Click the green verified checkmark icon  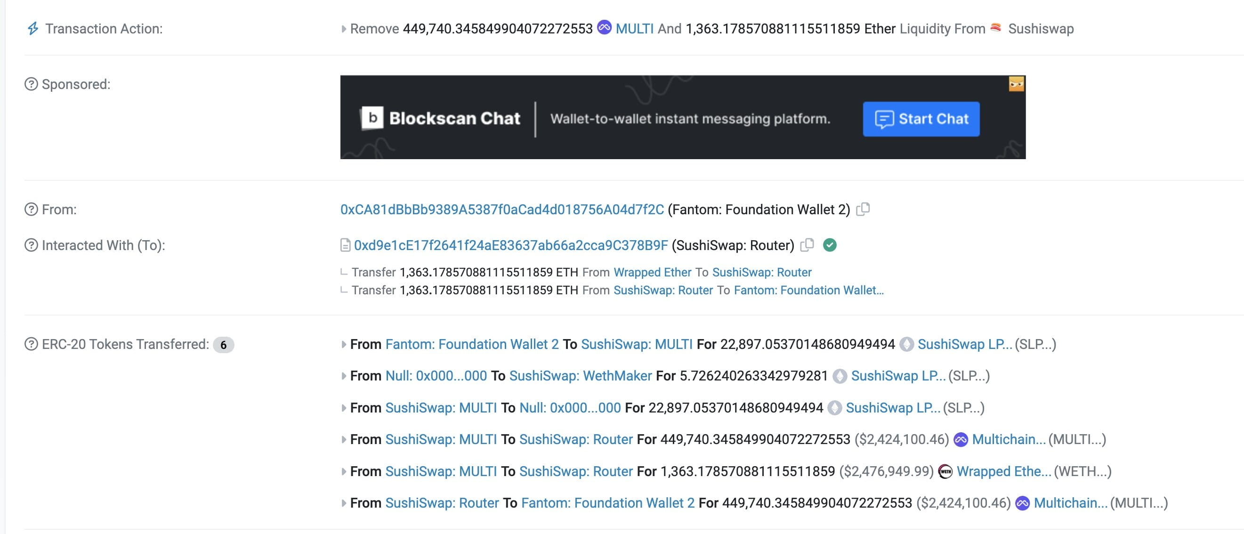click(x=830, y=245)
